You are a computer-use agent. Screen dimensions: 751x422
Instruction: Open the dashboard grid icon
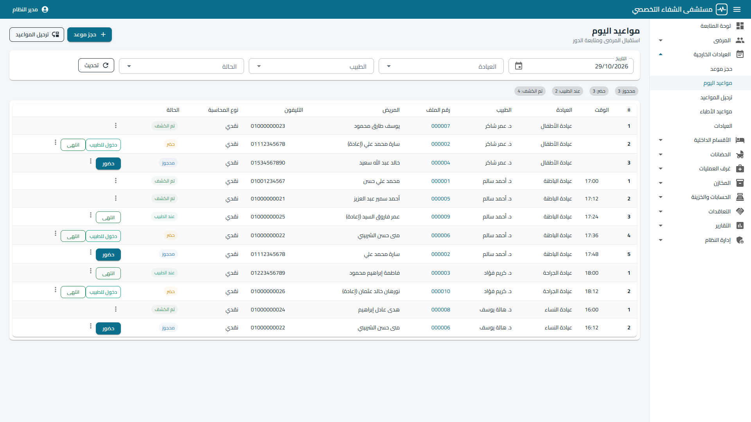pyautogui.click(x=740, y=26)
